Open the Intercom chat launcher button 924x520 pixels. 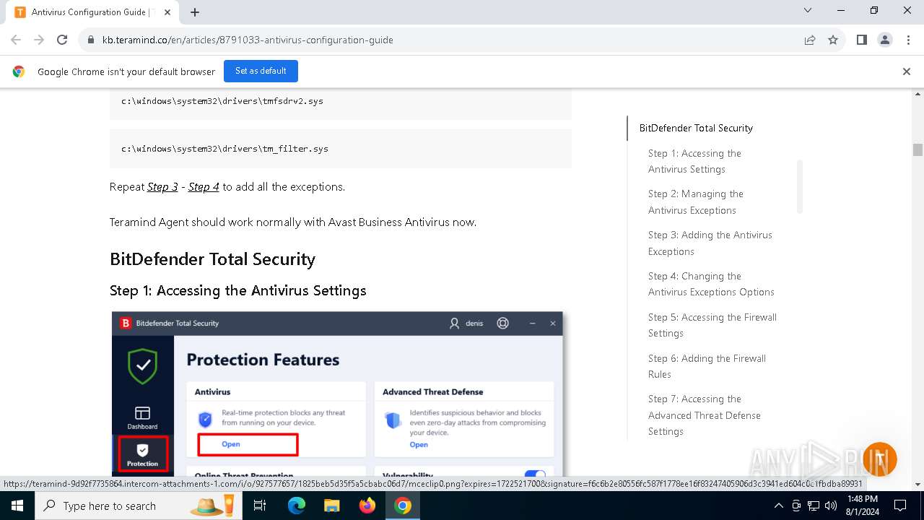(879, 459)
